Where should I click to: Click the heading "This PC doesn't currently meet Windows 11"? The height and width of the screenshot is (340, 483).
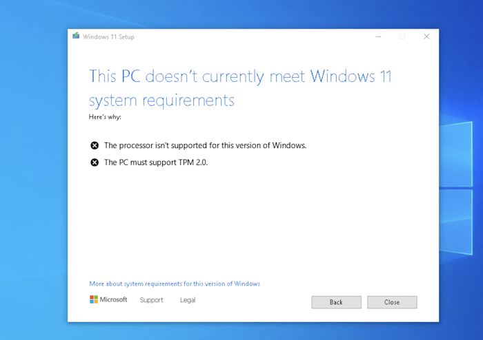coord(240,76)
